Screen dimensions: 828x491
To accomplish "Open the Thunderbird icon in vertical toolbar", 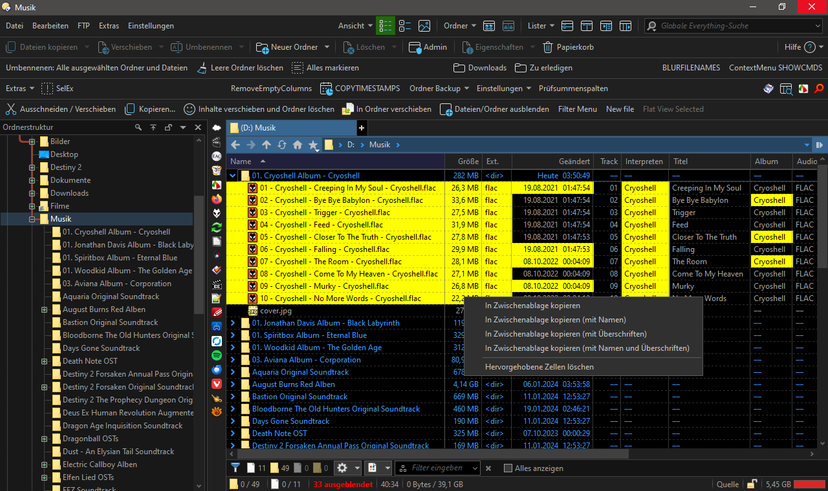I will (217, 370).
